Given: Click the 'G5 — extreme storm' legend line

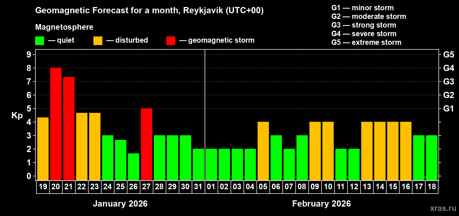Looking at the screenshot, I should 366,42.
